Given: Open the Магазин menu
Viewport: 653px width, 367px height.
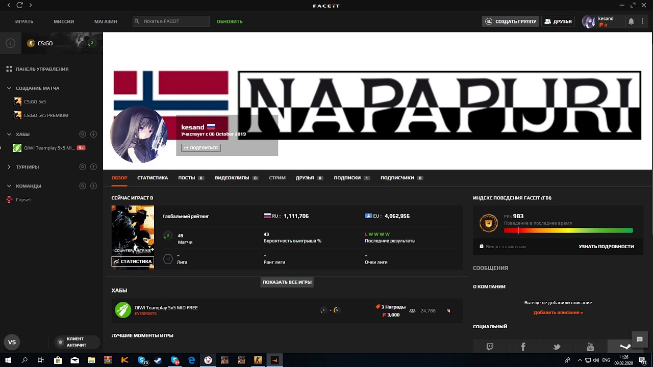Looking at the screenshot, I should pyautogui.click(x=106, y=21).
